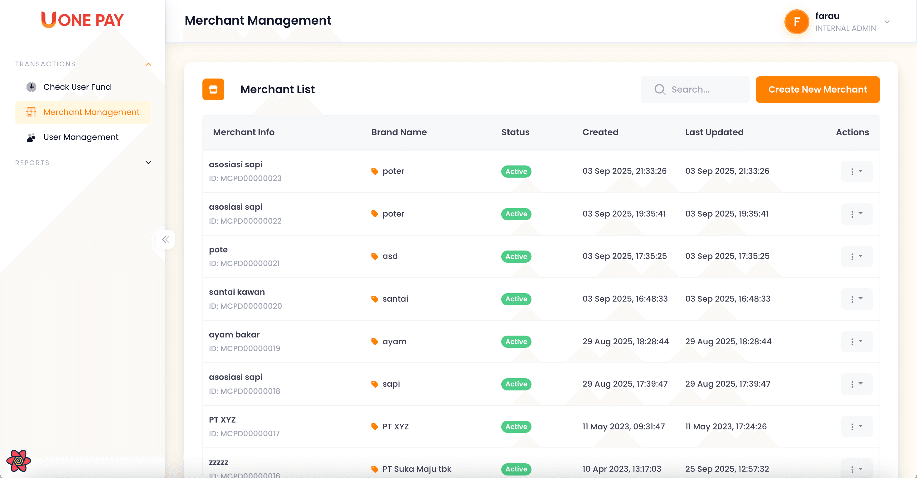Click the tag icon beside brand 'poter'
Screen dimensions: 917x478
point(375,171)
